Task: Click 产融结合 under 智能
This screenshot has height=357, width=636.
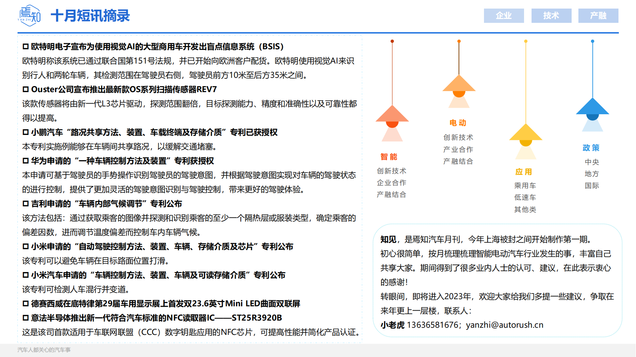Action: 392,195
